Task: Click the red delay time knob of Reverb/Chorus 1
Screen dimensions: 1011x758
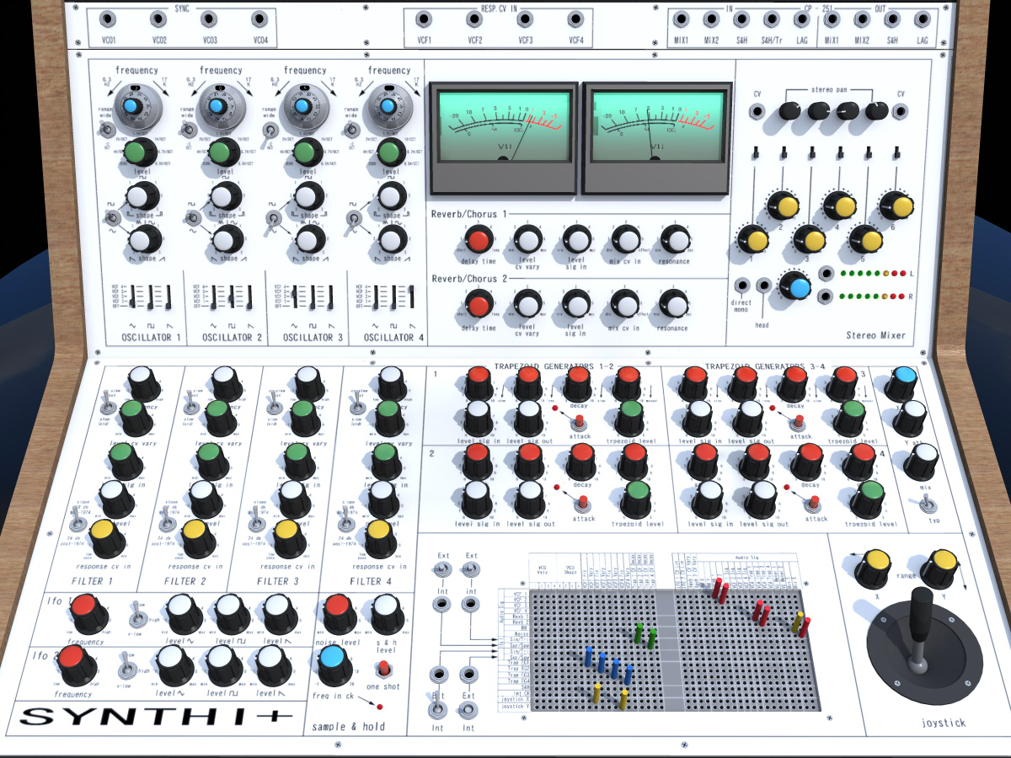Action: 479,240
